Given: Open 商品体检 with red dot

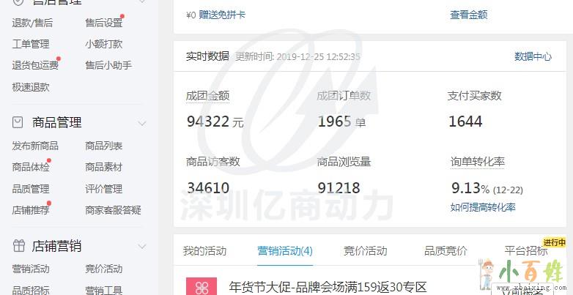Looking at the screenshot, I should tap(31, 167).
